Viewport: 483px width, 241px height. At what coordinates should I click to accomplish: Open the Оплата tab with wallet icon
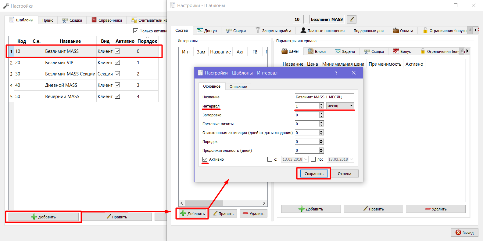(x=403, y=31)
